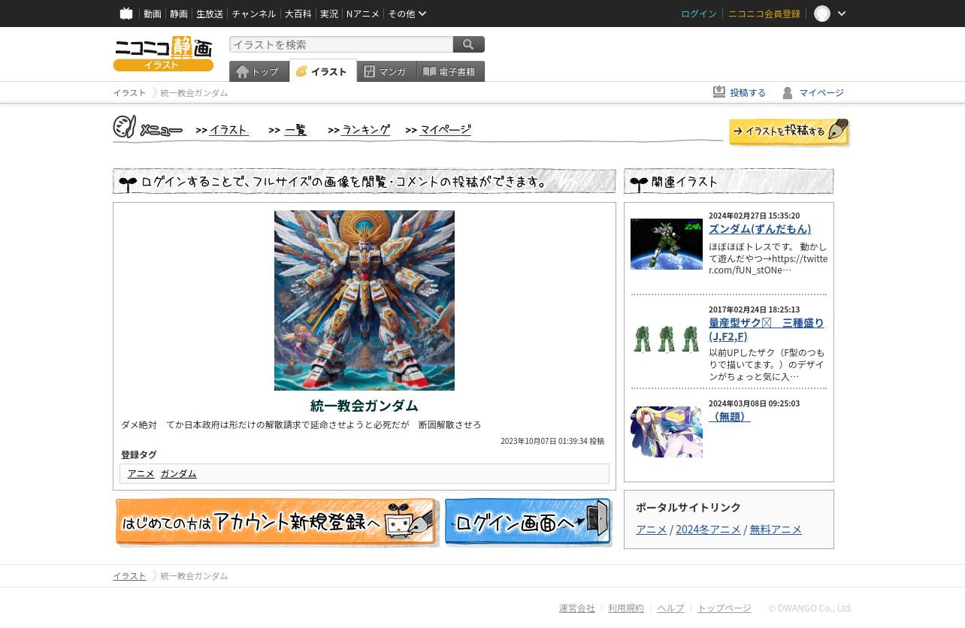Viewport: 965px width, 628px height.
Task: Open 運営会社 footer link
Action: click(577, 608)
